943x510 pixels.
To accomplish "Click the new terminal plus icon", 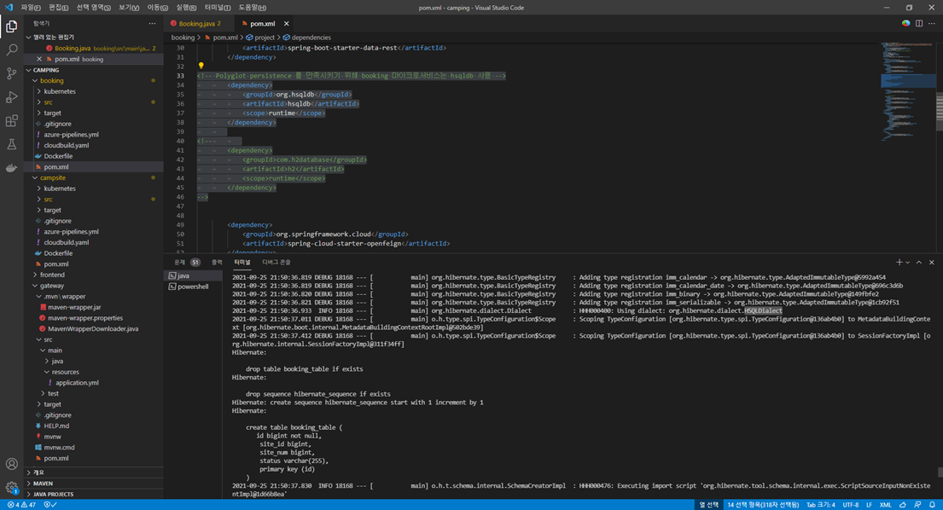I will (899, 263).
